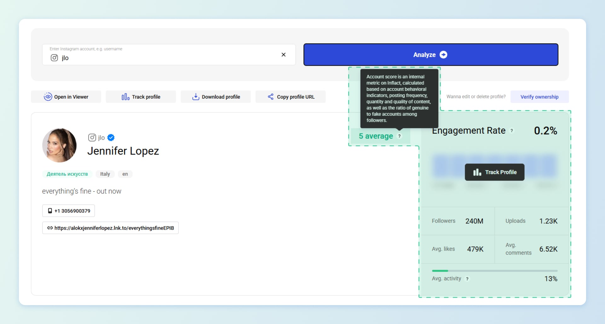
Task: Click inside the Instagram account input field
Action: click(x=169, y=55)
